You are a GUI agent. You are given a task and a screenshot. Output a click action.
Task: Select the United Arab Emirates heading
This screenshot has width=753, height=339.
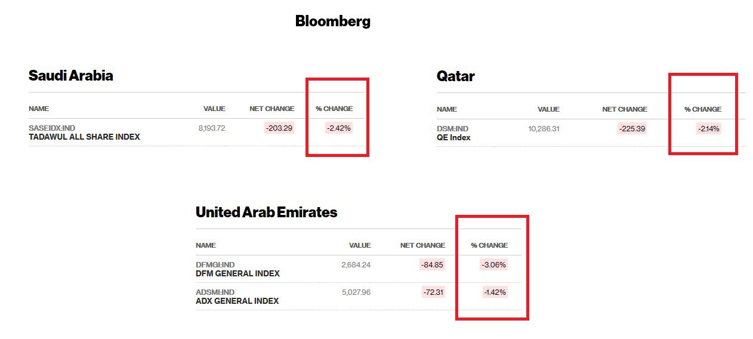[x=266, y=212]
